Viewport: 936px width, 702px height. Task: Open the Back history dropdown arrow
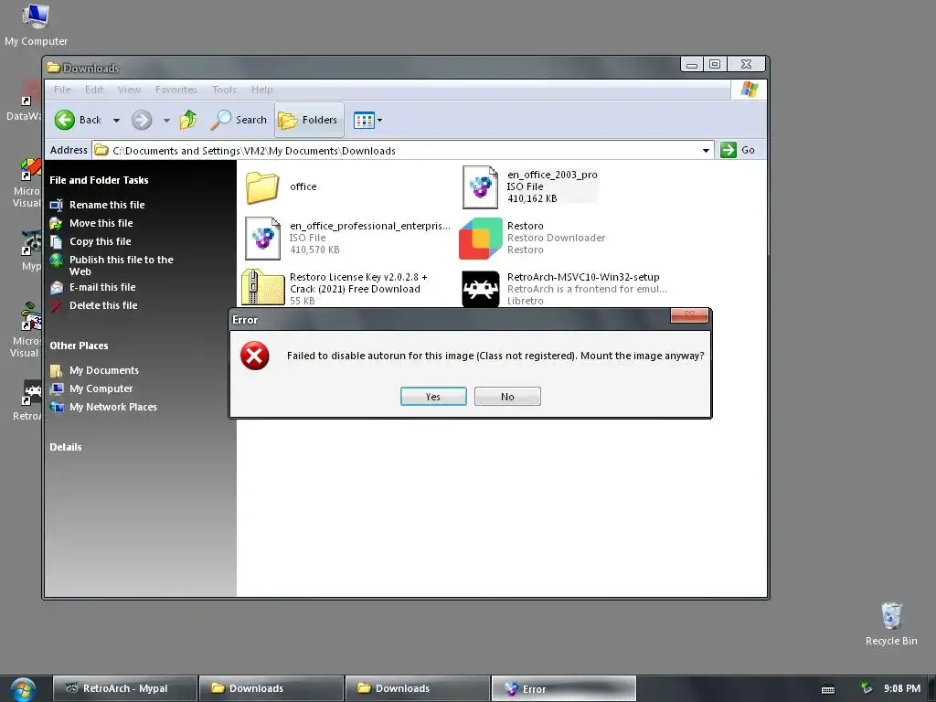click(x=116, y=120)
